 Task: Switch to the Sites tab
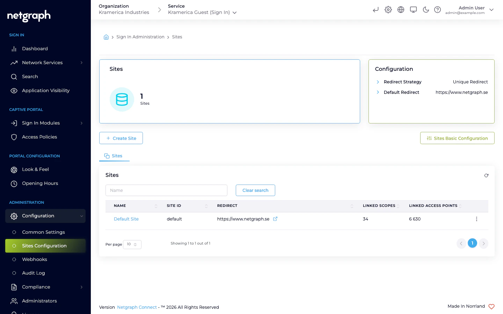click(x=114, y=156)
